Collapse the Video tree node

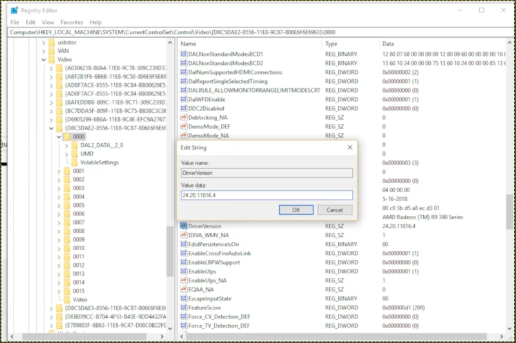click(x=44, y=59)
